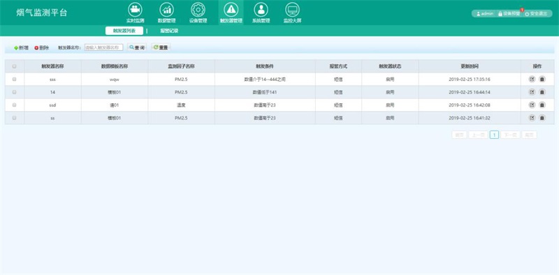Click condition cell 数值低于141

pos(265,92)
